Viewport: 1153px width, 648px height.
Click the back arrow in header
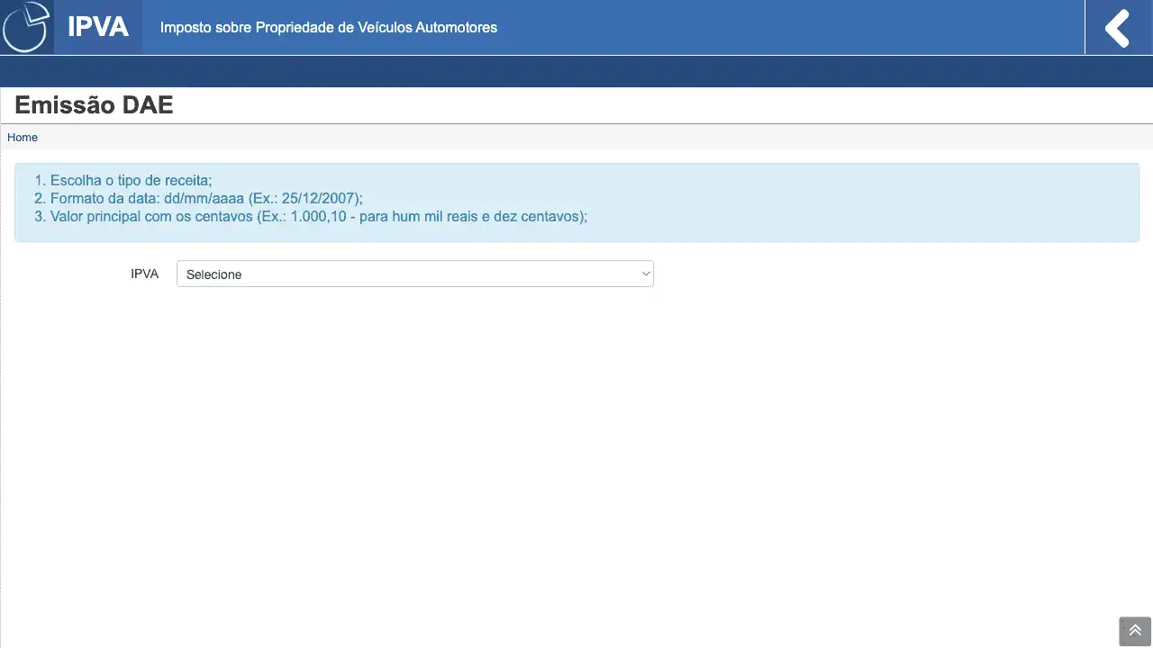point(1118,28)
